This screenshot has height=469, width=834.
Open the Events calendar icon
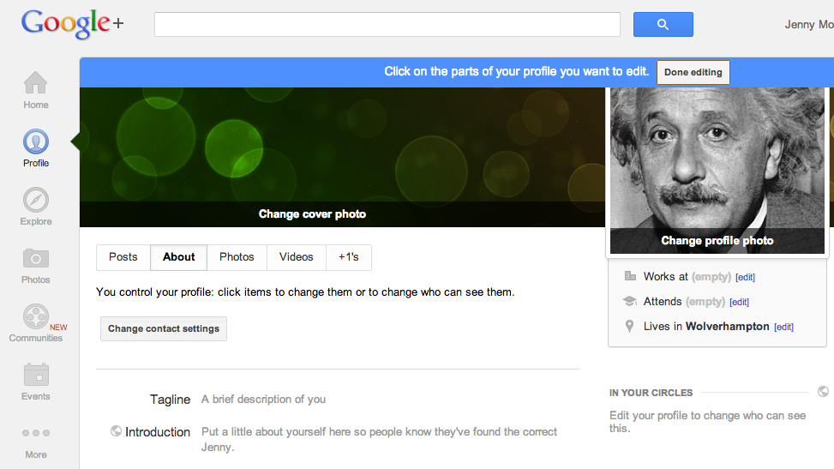click(36, 375)
